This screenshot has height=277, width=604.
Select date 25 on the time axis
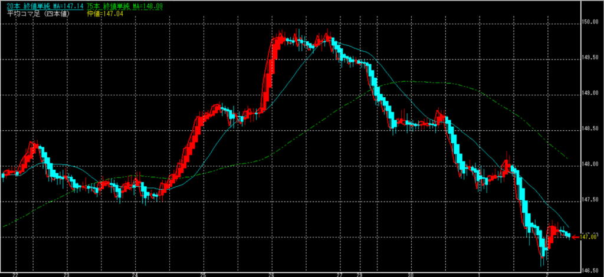tap(203, 274)
